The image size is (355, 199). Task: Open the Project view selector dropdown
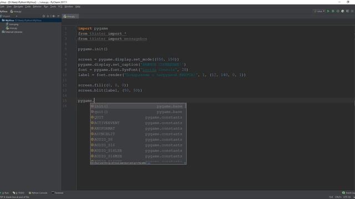[16, 16]
